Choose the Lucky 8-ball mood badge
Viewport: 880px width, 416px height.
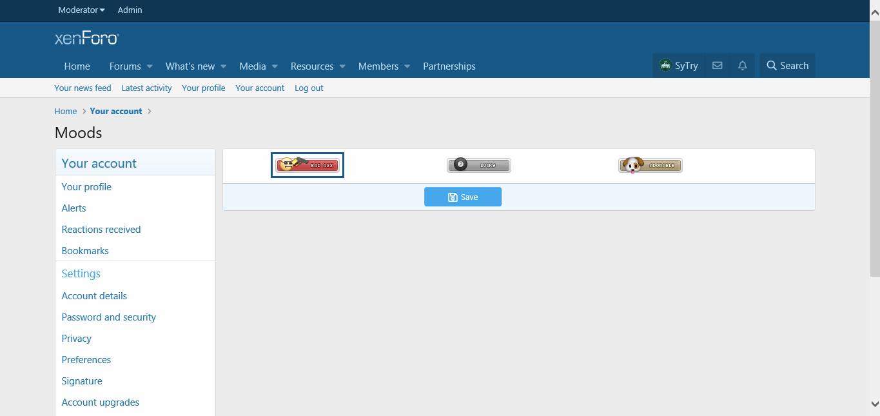pyautogui.click(x=478, y=165)
